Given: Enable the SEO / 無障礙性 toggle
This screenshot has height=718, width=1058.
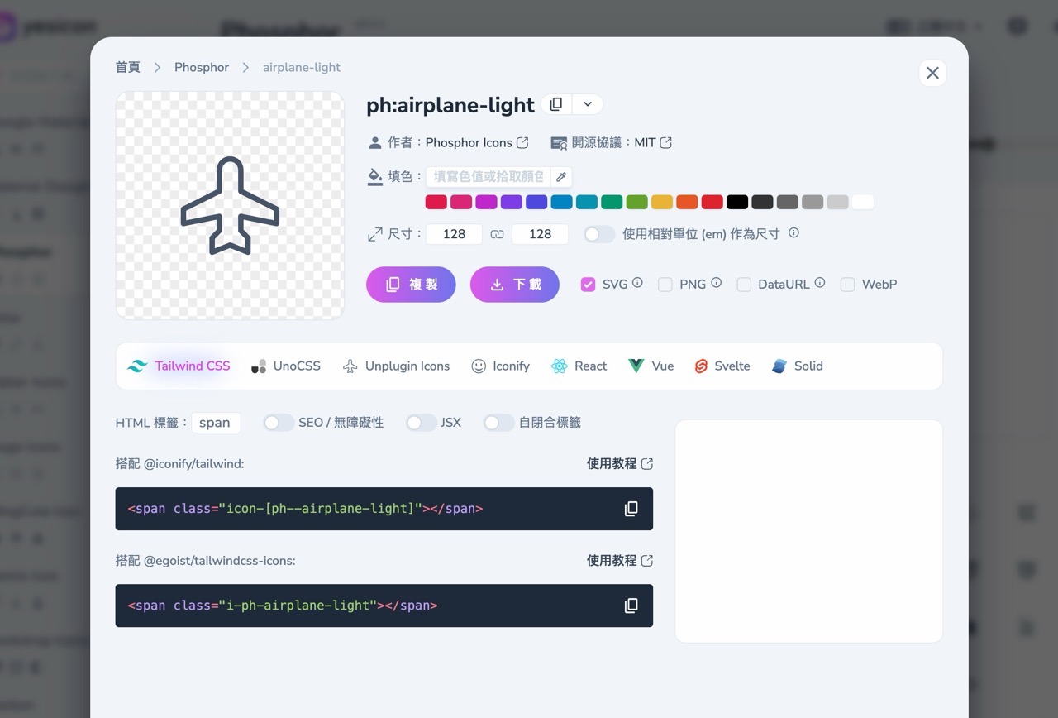Looking at the screenshot, I should [279, 423].
